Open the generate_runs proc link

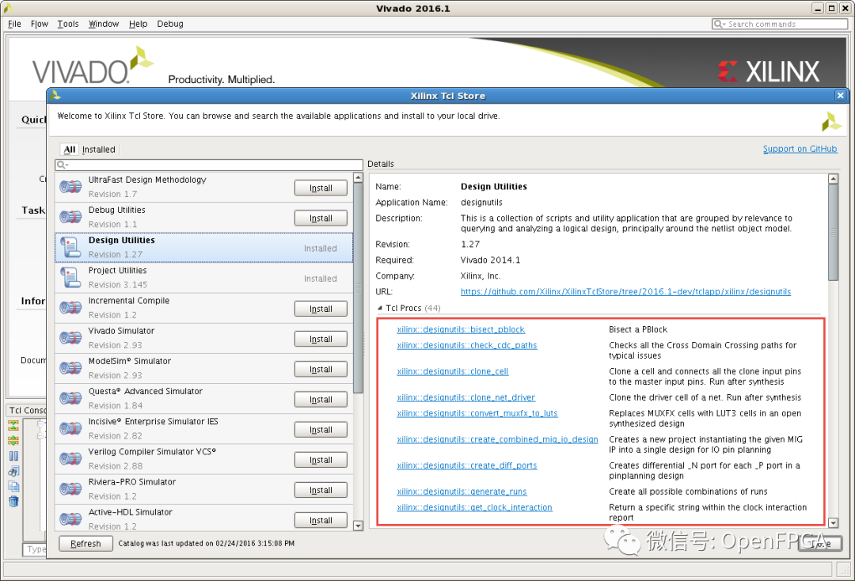click(462, 492)
